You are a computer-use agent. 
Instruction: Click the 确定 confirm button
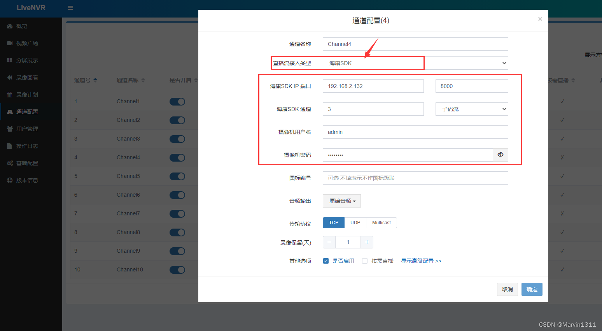click(532, 289)
